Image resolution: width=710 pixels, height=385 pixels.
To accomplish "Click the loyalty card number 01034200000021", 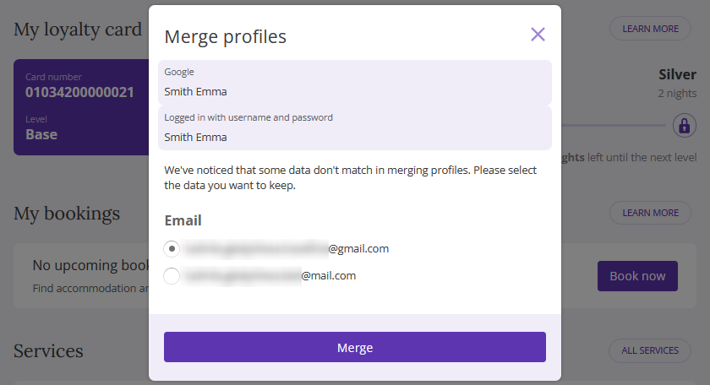I will [x=79, y=92].
